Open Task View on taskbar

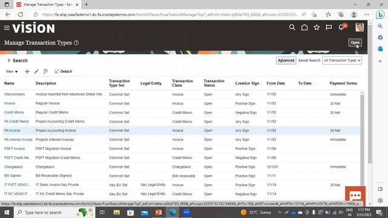pyautogui.click(x=102, y=213)
